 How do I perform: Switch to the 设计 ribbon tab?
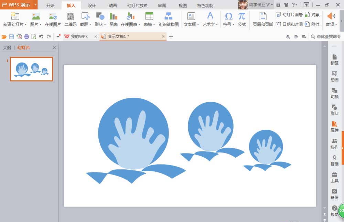tap(92, 6)
